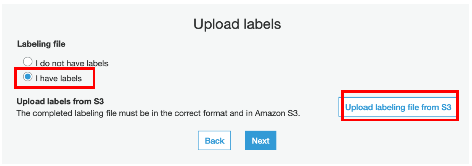Click the 'I have labels' option text

point(58,79)
